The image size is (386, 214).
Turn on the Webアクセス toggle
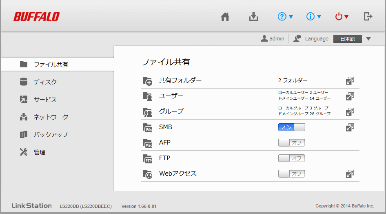[x=291, y=174]
